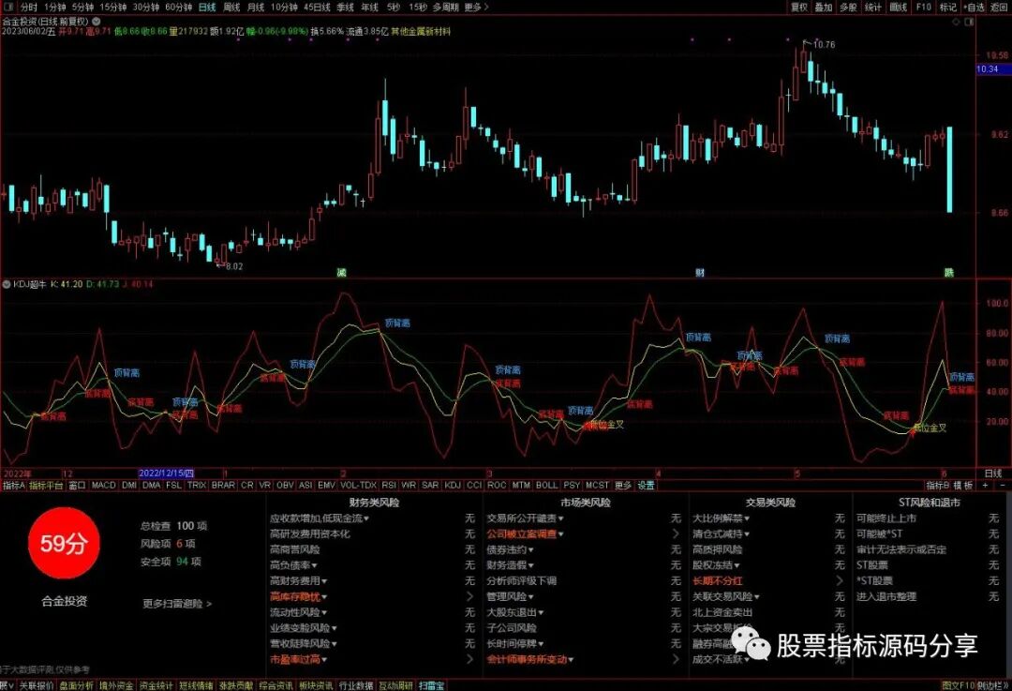This screenshot has height=691, width=1012.
Task: Click the diamond icon at chart top right
Action: 957,22
